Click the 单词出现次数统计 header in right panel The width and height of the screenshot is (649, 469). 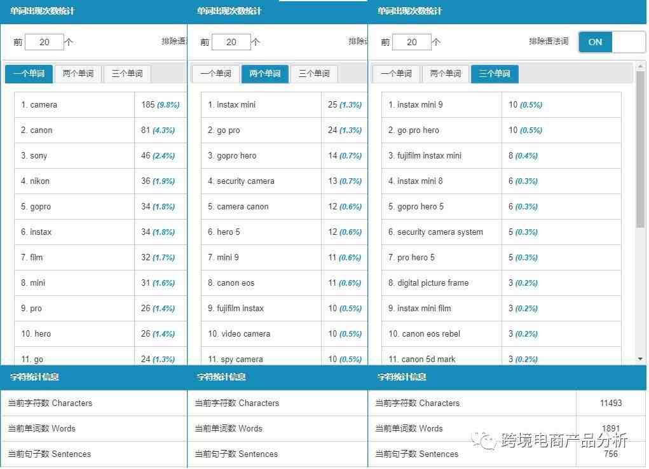click(x=409, y=11)
